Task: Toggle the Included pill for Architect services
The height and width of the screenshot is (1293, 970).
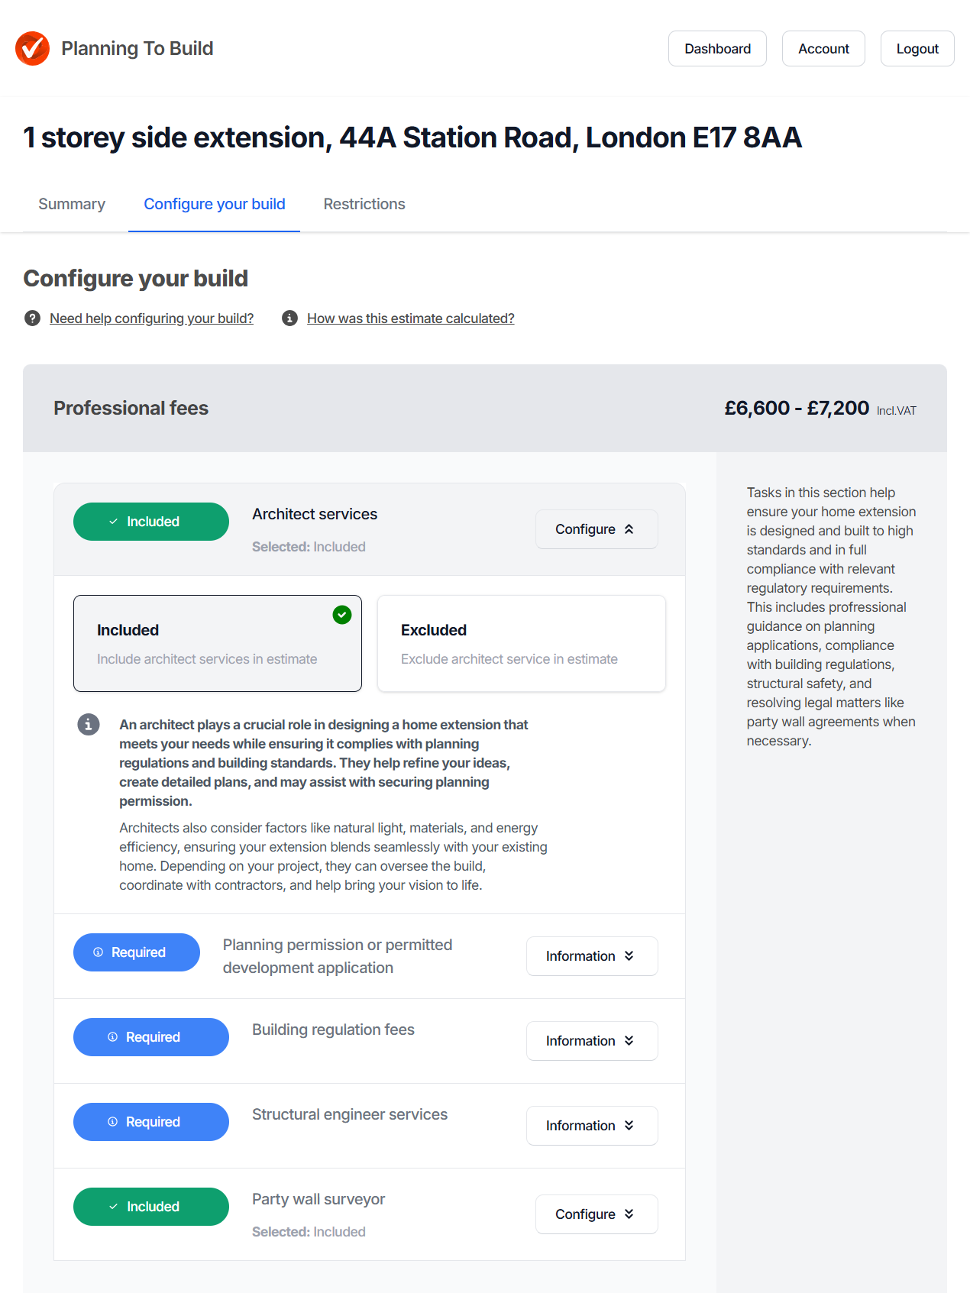Action: click(x=151, y=522)
